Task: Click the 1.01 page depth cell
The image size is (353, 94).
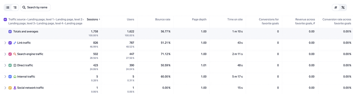Action: point(204,65)
